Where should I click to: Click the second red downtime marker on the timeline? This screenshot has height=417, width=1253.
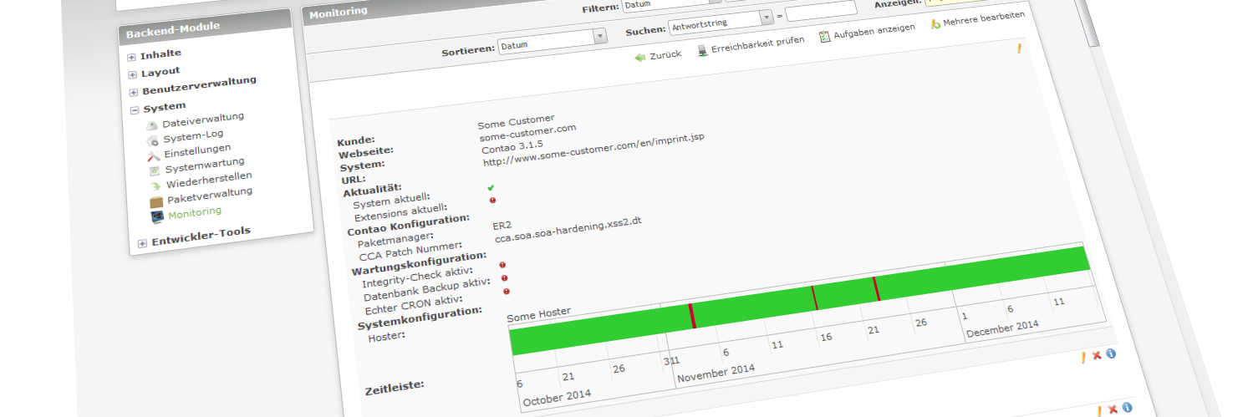point(813,297)
